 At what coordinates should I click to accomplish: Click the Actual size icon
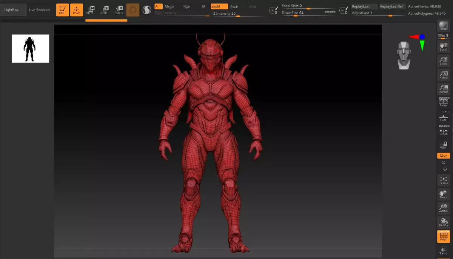(443, 75)
